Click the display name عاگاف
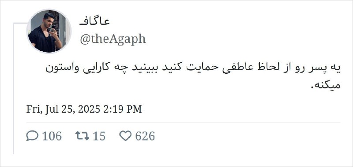 (94, 22)
